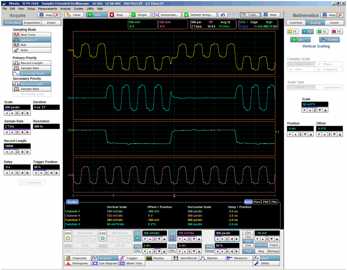Viewport: 347px width, 270px height.
Task: Open the Histogram panel
Action: (77, 263)
